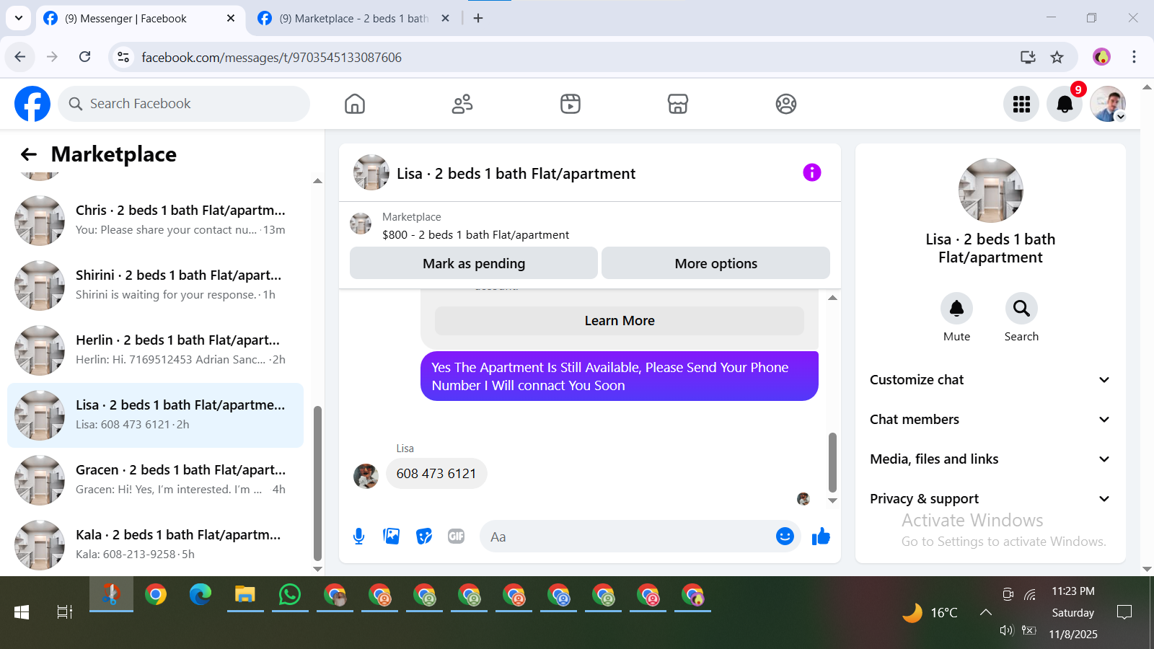This screenshot has width=1154, height=649.
Task: Open the Friends icon
Action: point(462,104)
